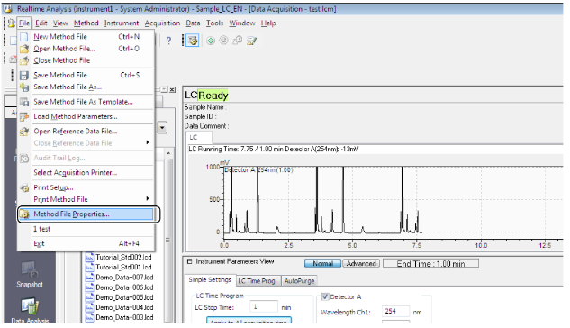The image size is (570, 328).
Task: Expand the Close Reference Data File submenu arrow
Action: 147,142
